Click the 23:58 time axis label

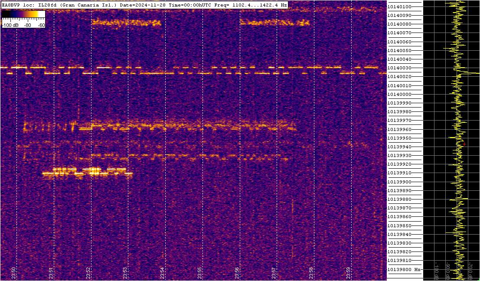[311, 273]
